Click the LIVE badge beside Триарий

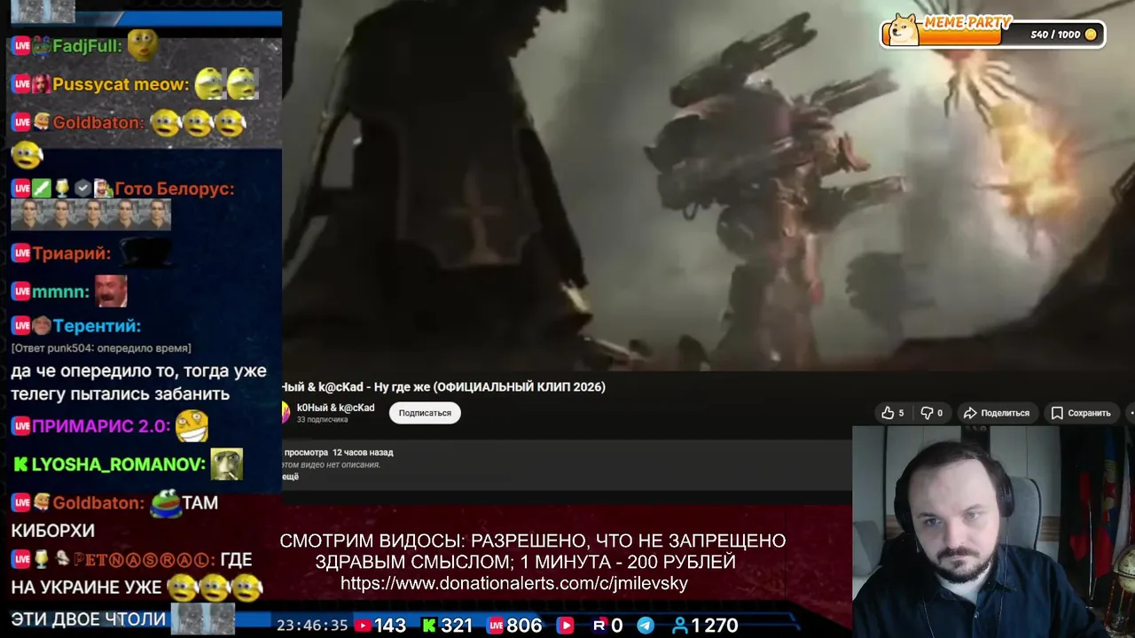pyautogui.click(x=21, y=253)
